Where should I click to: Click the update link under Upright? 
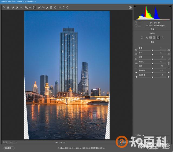(x=152, y=42)
